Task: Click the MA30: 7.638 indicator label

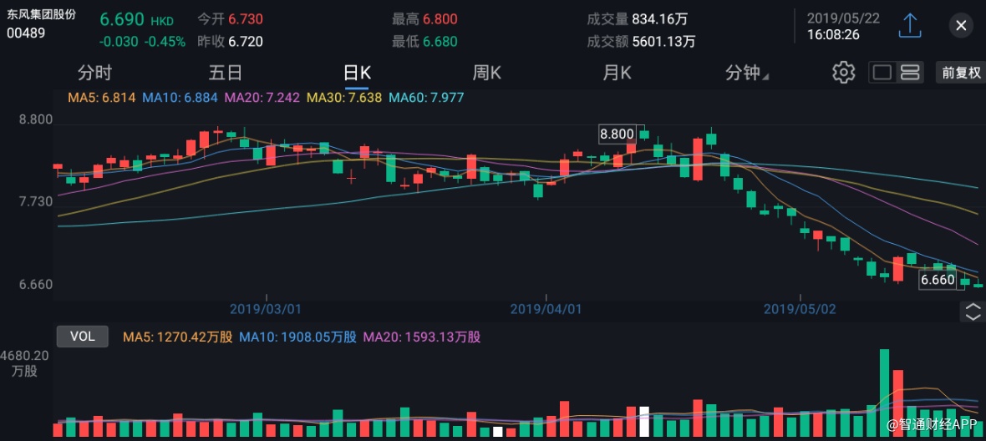Action: coord(344,98)
